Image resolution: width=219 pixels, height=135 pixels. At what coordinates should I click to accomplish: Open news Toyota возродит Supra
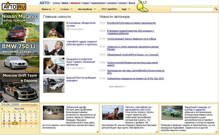(x=131, y=39)
